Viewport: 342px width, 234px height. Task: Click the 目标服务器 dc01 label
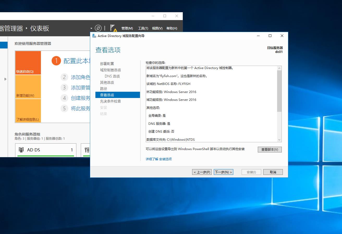click(275, 50)
